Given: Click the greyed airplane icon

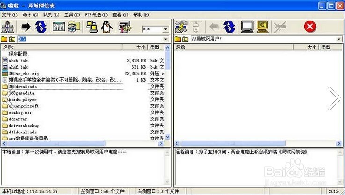Looking at the screenshot, I should (x=280, y=27).
